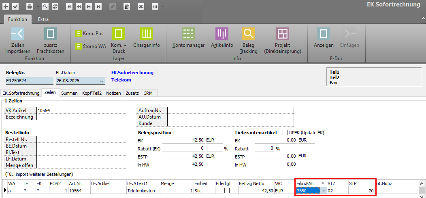This screenshot has width=426, height=198.
Task: Click the Einheit cell Stk
Action: tap(204, 191)
